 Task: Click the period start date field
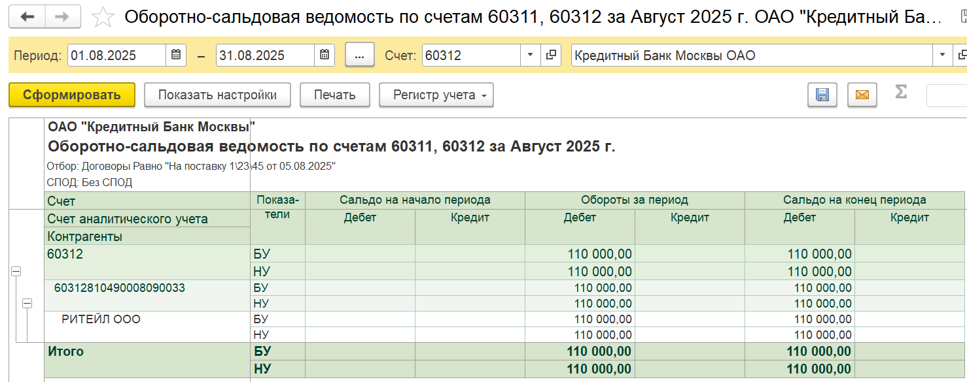click(x=116, y=56)
